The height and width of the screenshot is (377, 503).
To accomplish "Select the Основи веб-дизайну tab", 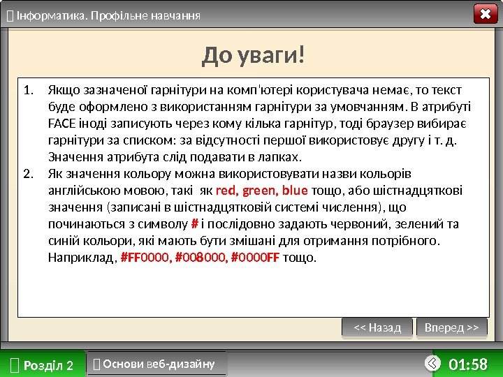I will point(156,364).
